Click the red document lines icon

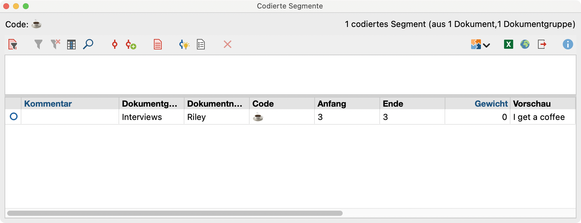158,44
